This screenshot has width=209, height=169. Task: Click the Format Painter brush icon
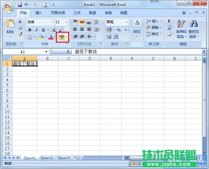[x=20, y=34]
